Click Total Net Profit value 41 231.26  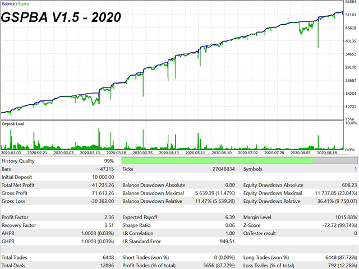click(103, 185)
